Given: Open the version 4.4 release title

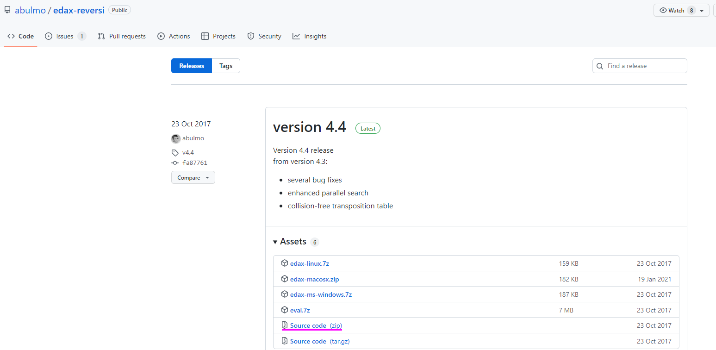Looking at the screenshot, I should point(310,127).
